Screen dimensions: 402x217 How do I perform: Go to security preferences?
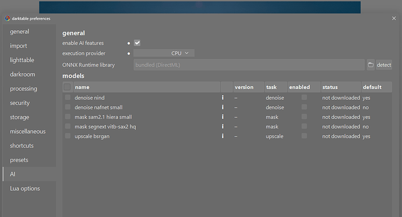click(29, 103)
